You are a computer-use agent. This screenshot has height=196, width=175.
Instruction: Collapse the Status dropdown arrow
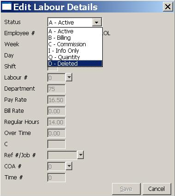point(97,23)
